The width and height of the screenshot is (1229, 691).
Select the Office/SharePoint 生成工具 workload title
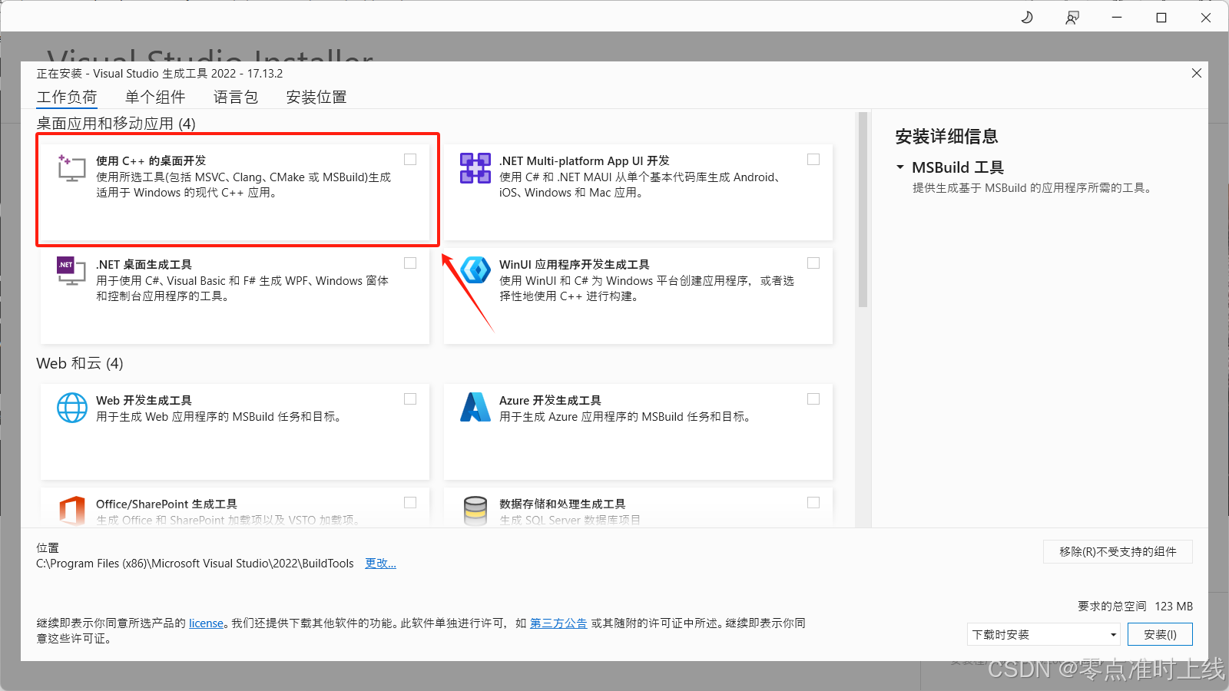coord(166,504)
